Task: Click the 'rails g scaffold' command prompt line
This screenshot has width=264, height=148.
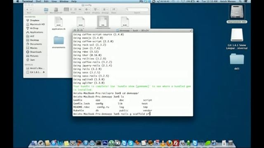Action: pos(112,114)
